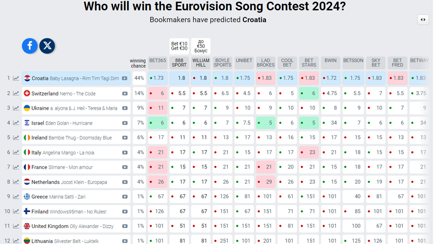The height and width of the screenshot is (244, 434).
Task: Click the Croatia flag icon
Action: pos(27,78)
